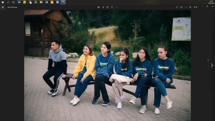This screenshot has width=215, height=121.
Task: Select the active Photos app in taskbar
Action: [x=63, y=2]
